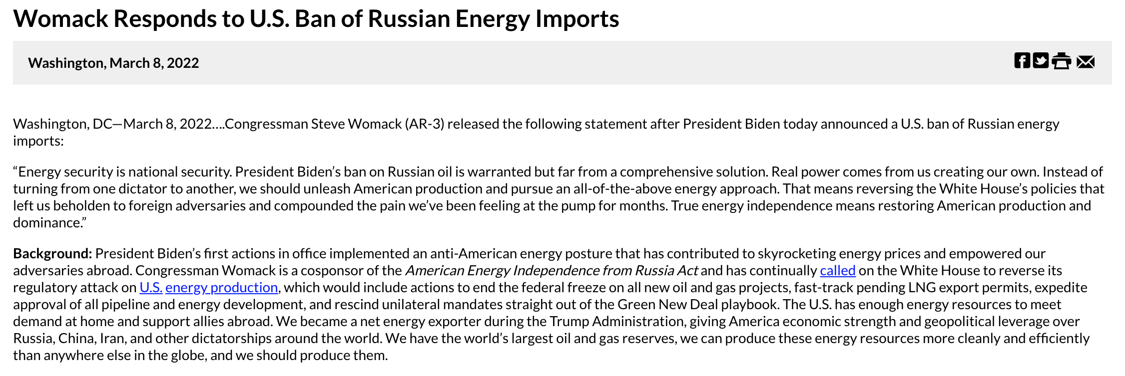Click the italic 'American Energy Independence from Russia Act' text
Viewport: 1125px width, 376px height.
(552, 271)
